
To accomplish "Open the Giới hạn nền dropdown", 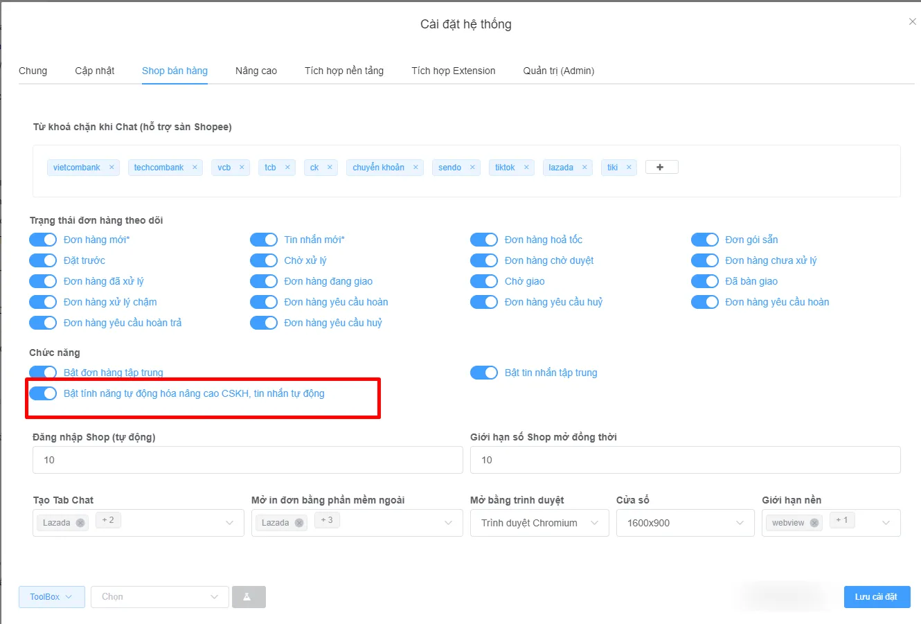I will point(831,523).
